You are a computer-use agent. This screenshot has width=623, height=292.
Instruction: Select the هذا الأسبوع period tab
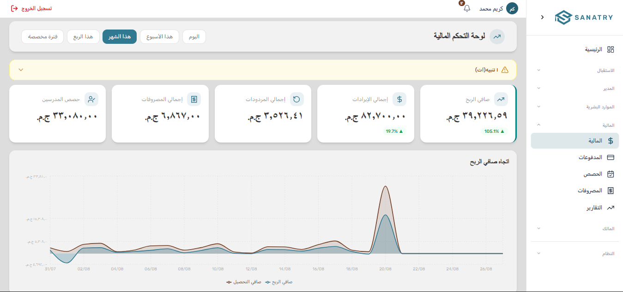pos(159,36)
